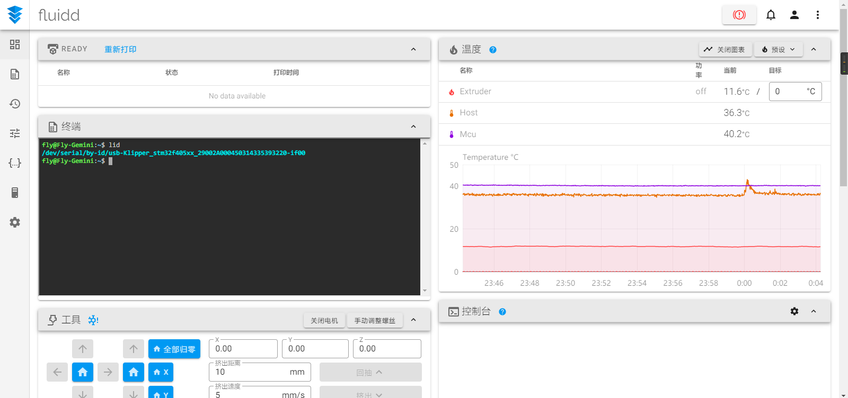Viewport: 848px width, 398px height.
Task: Click the READY printer status icon
Action: coord(53,49)
